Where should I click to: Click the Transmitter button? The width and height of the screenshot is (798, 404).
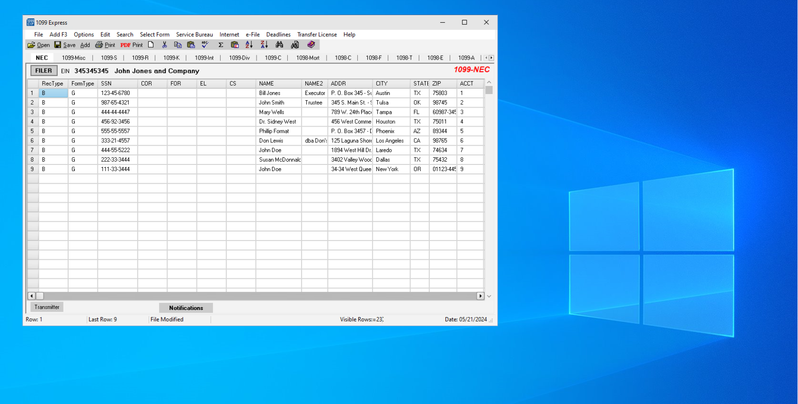click(x=47, y=307)
